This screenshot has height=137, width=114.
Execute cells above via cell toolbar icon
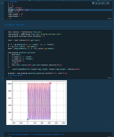[97, 3]
